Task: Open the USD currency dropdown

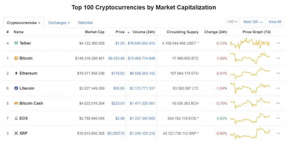Action: coord(232,22)
